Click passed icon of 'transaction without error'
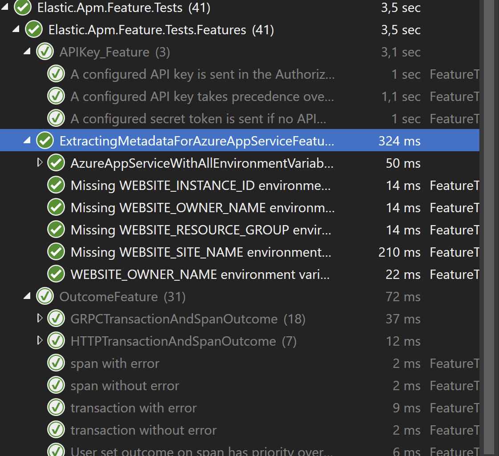This screenshot has height=456, width=499. tap(56, 430)
